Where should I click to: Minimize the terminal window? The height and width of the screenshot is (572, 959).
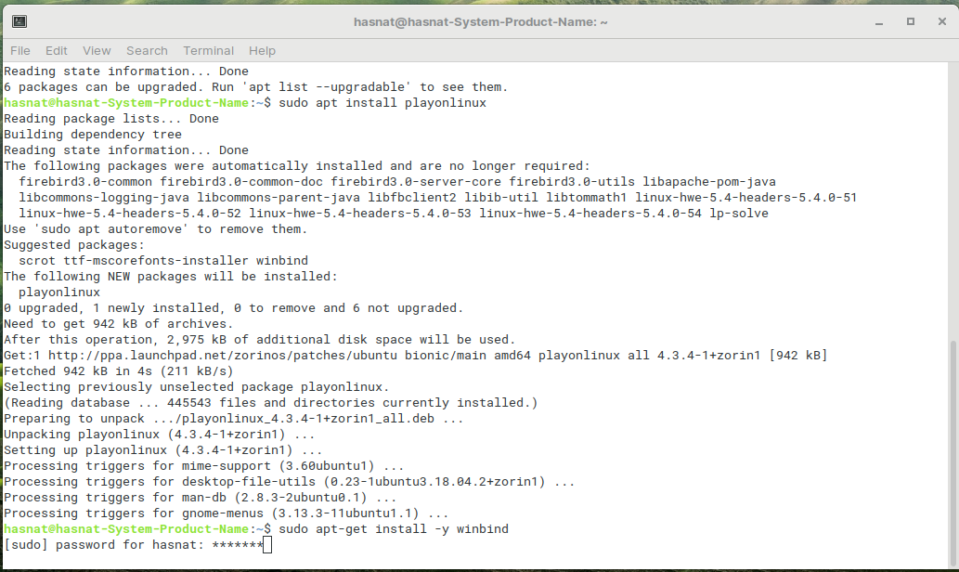[x=879, y=22]
